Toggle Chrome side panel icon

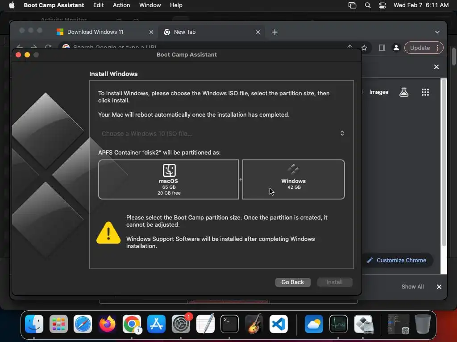(382, 48)
